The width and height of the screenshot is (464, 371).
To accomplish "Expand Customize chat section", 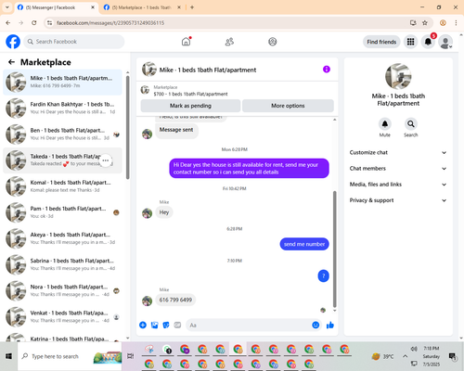I will pyautogui.click(x=398, y=152).
